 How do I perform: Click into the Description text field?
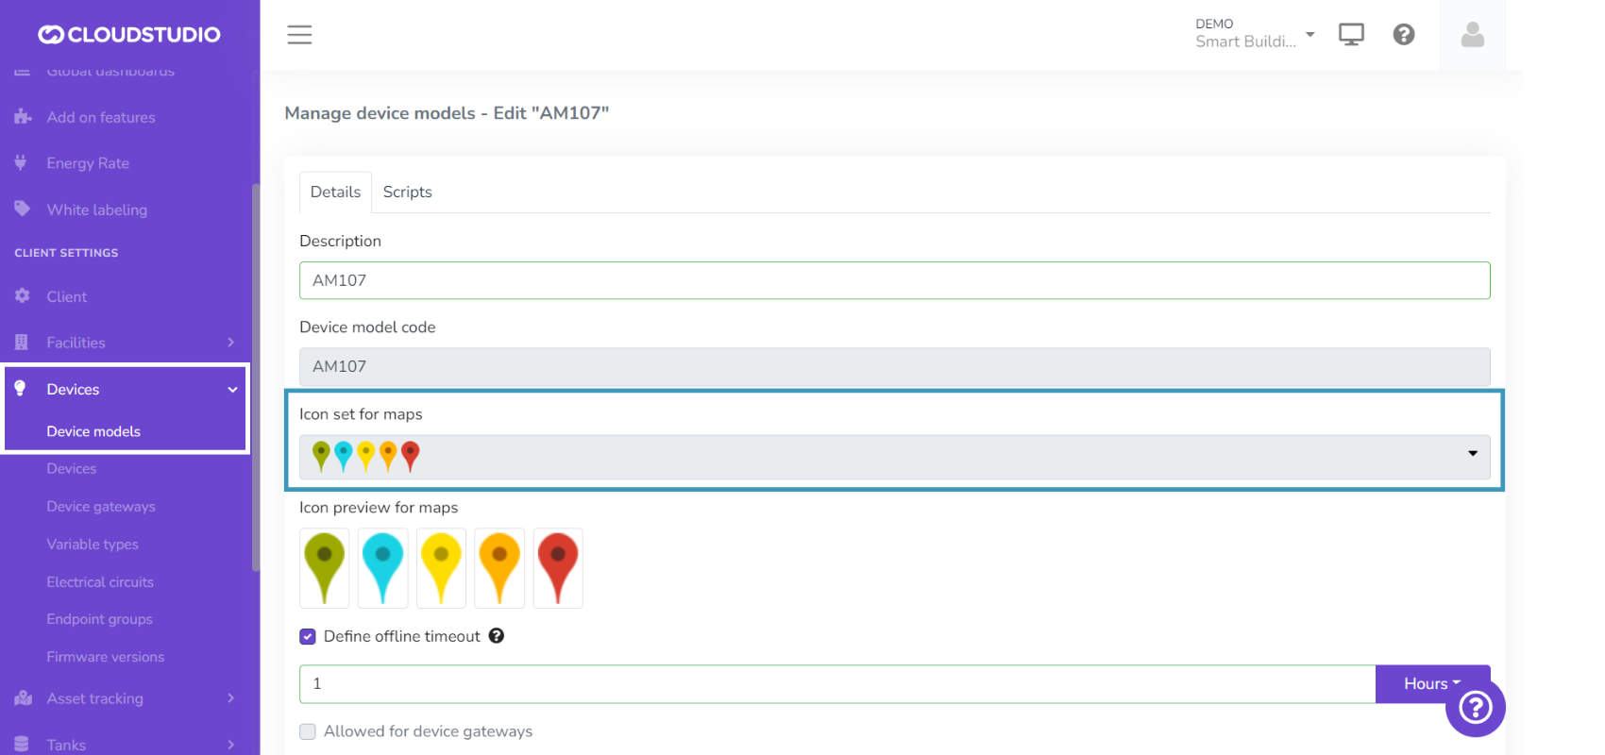pos(893,280)
